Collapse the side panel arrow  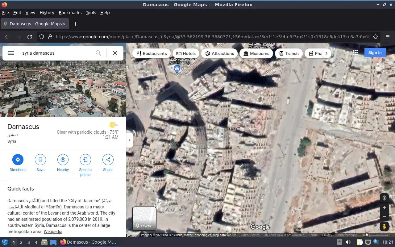click(130, 140)
